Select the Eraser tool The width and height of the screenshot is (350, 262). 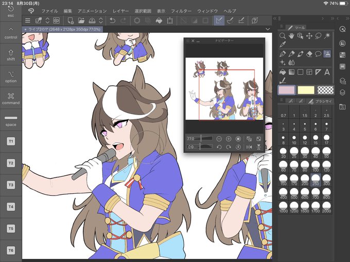point(309,54)
